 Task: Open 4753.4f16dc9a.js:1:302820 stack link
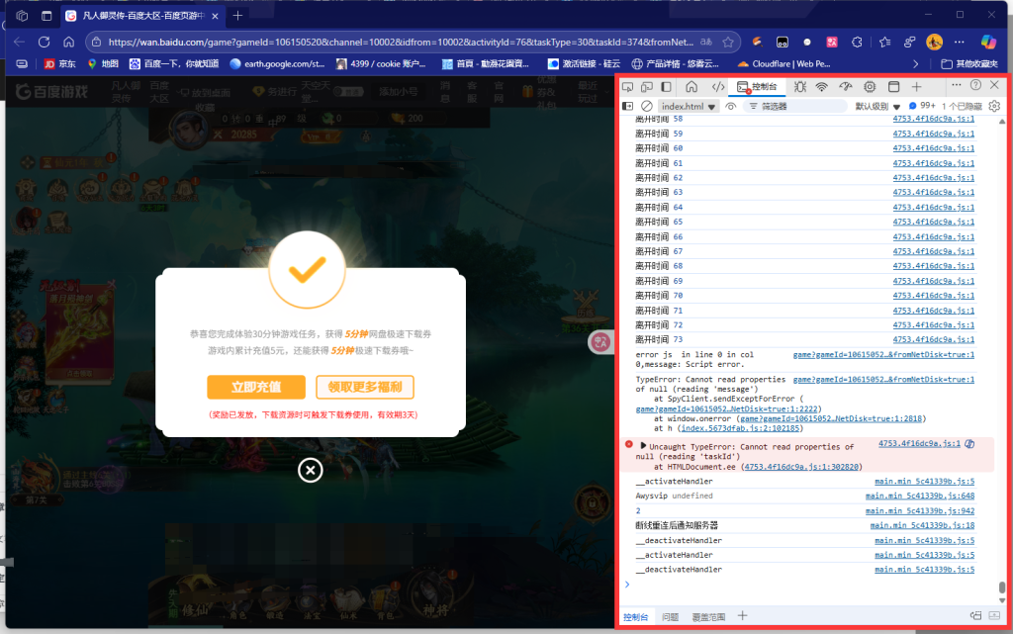click(x=801, y=467)
